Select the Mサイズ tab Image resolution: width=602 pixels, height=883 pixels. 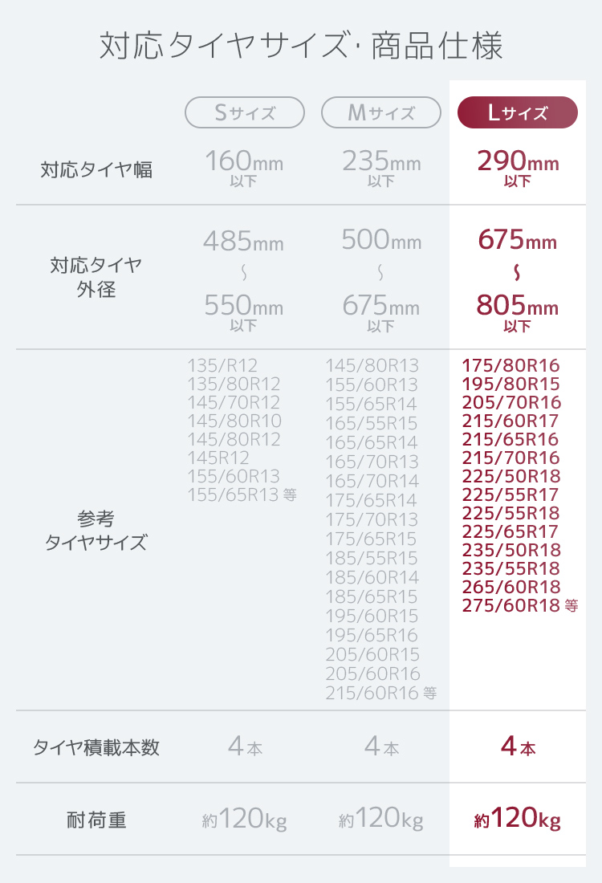[x=380, y=112]
